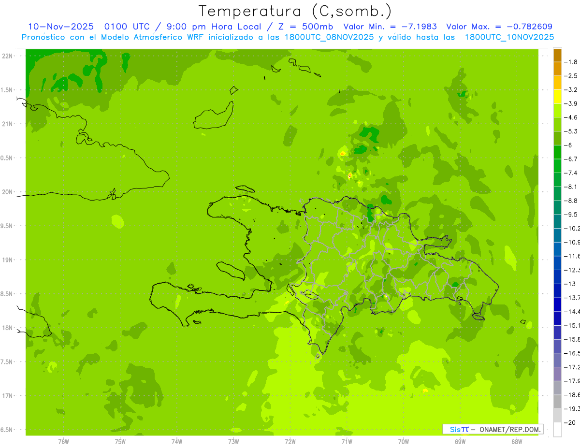Click the blue "Sis" logo text
Image resolution: width=580 pixels, height=448 pixels.
click(455, 429)
